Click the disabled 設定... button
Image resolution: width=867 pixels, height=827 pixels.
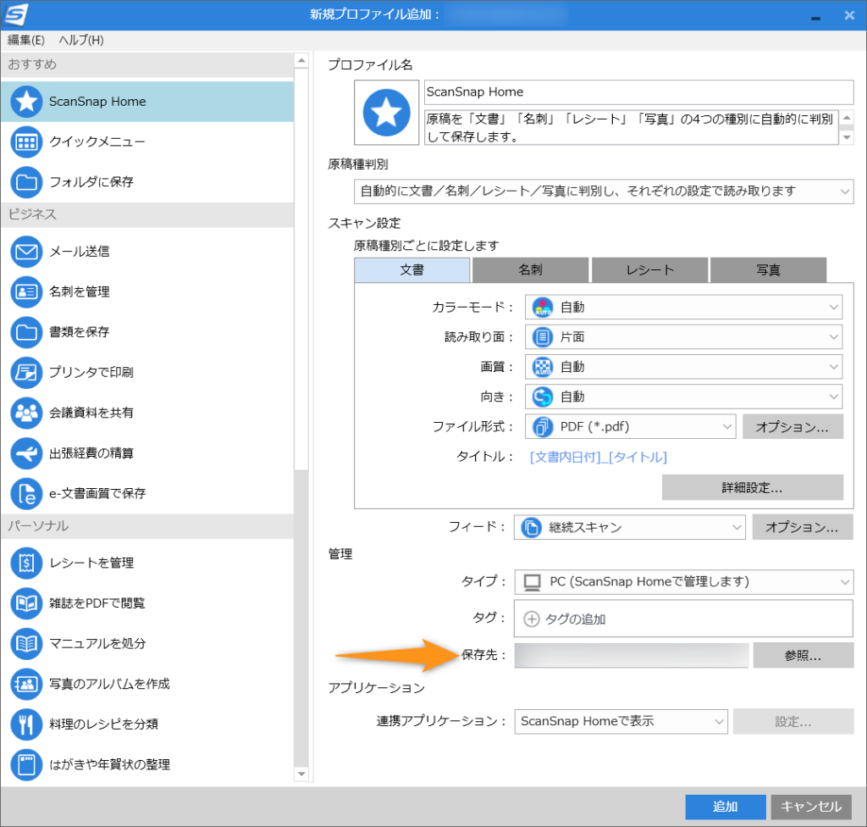click(793, 722)
